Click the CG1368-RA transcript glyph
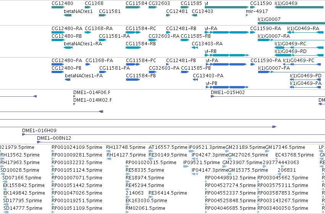 point(88,32)
